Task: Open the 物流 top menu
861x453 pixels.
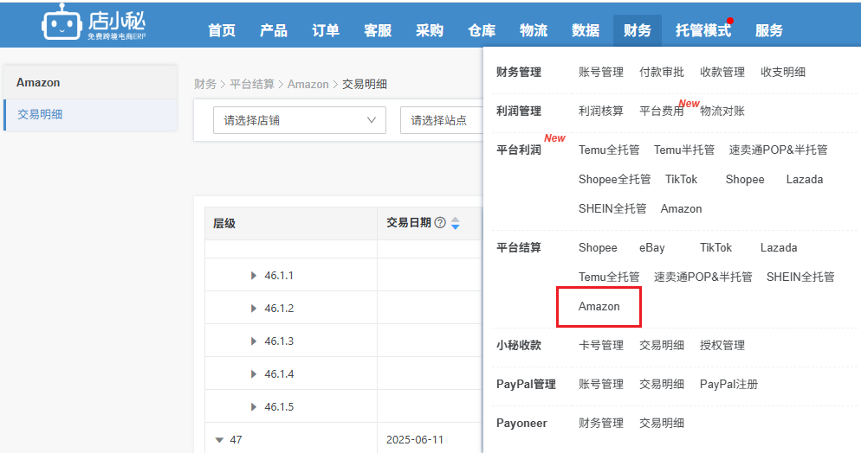Action: click(534, 30)
